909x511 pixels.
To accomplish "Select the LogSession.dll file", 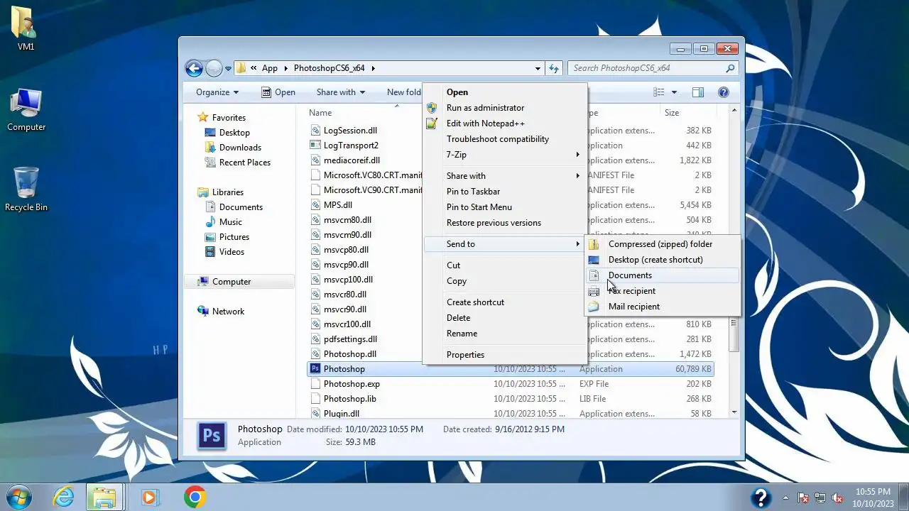I will [x=350, y=131].
